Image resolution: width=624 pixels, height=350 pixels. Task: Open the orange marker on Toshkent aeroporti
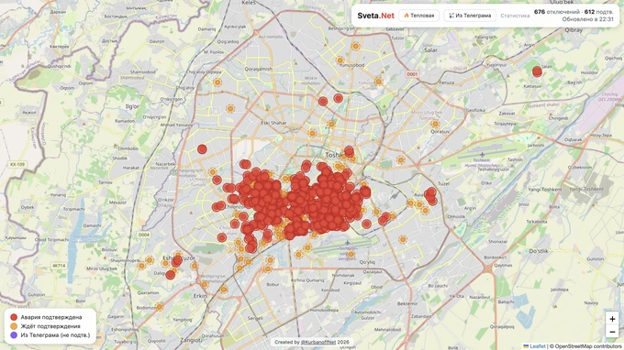pyautogui.click(x=351, y=254)
